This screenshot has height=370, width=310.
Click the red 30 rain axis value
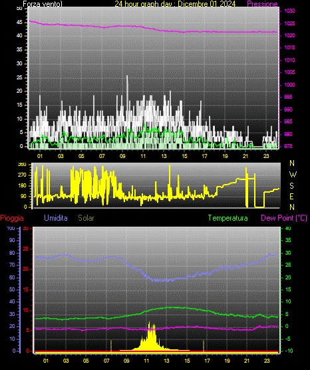(x=26, y=228)
